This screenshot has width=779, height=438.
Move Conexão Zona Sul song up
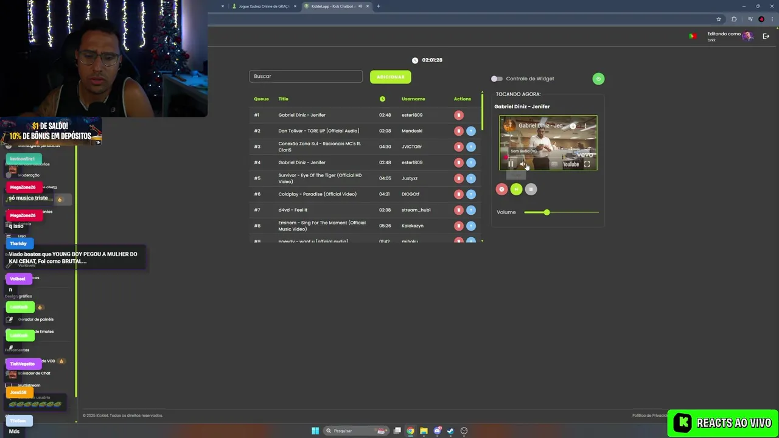tap(471, 147)
